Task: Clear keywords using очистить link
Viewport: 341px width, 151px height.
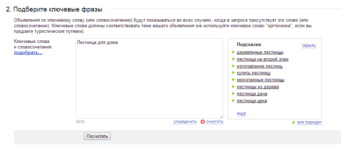Action: coord(215,122)
